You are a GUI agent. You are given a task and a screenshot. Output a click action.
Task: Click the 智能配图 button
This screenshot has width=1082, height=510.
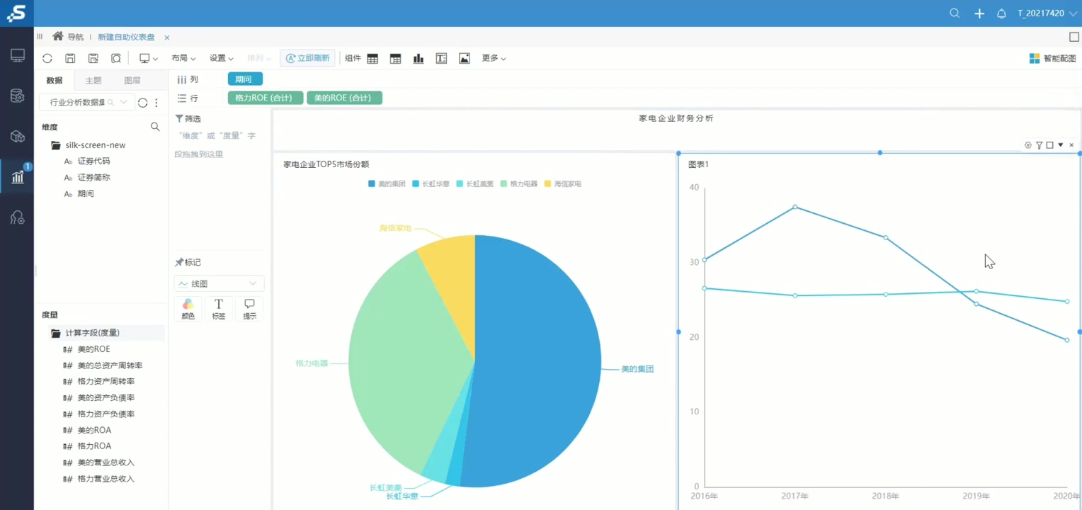(x=1052, y=58)
